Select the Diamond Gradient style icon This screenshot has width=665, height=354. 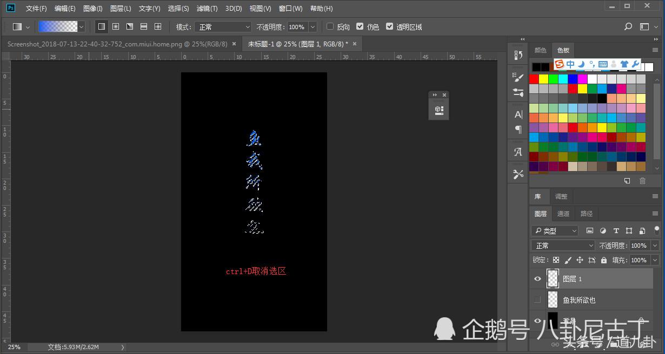click(x=157, y=26)
